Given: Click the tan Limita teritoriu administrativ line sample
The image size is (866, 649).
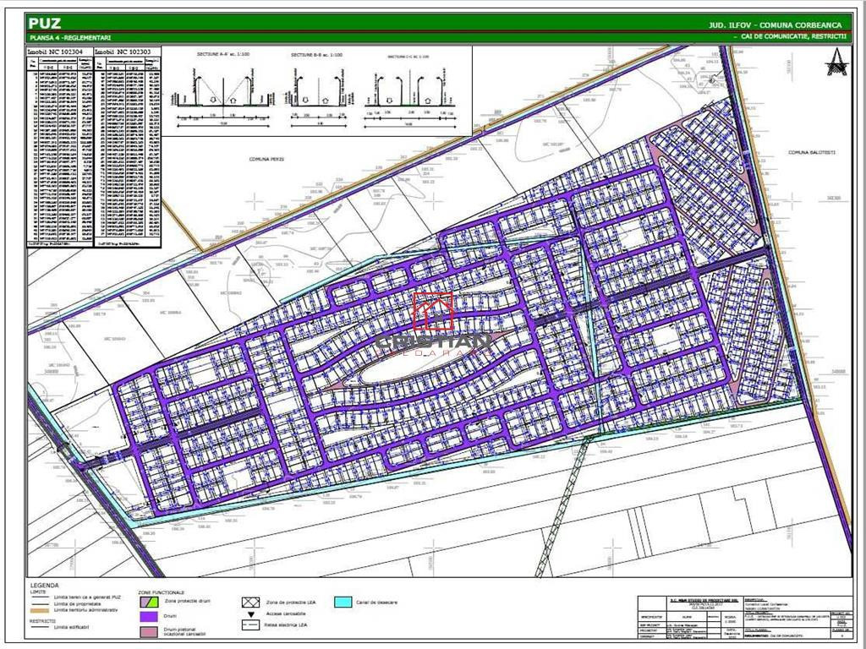Looking at the screenshot, I should pyautogui.click(x=39, y=610).
